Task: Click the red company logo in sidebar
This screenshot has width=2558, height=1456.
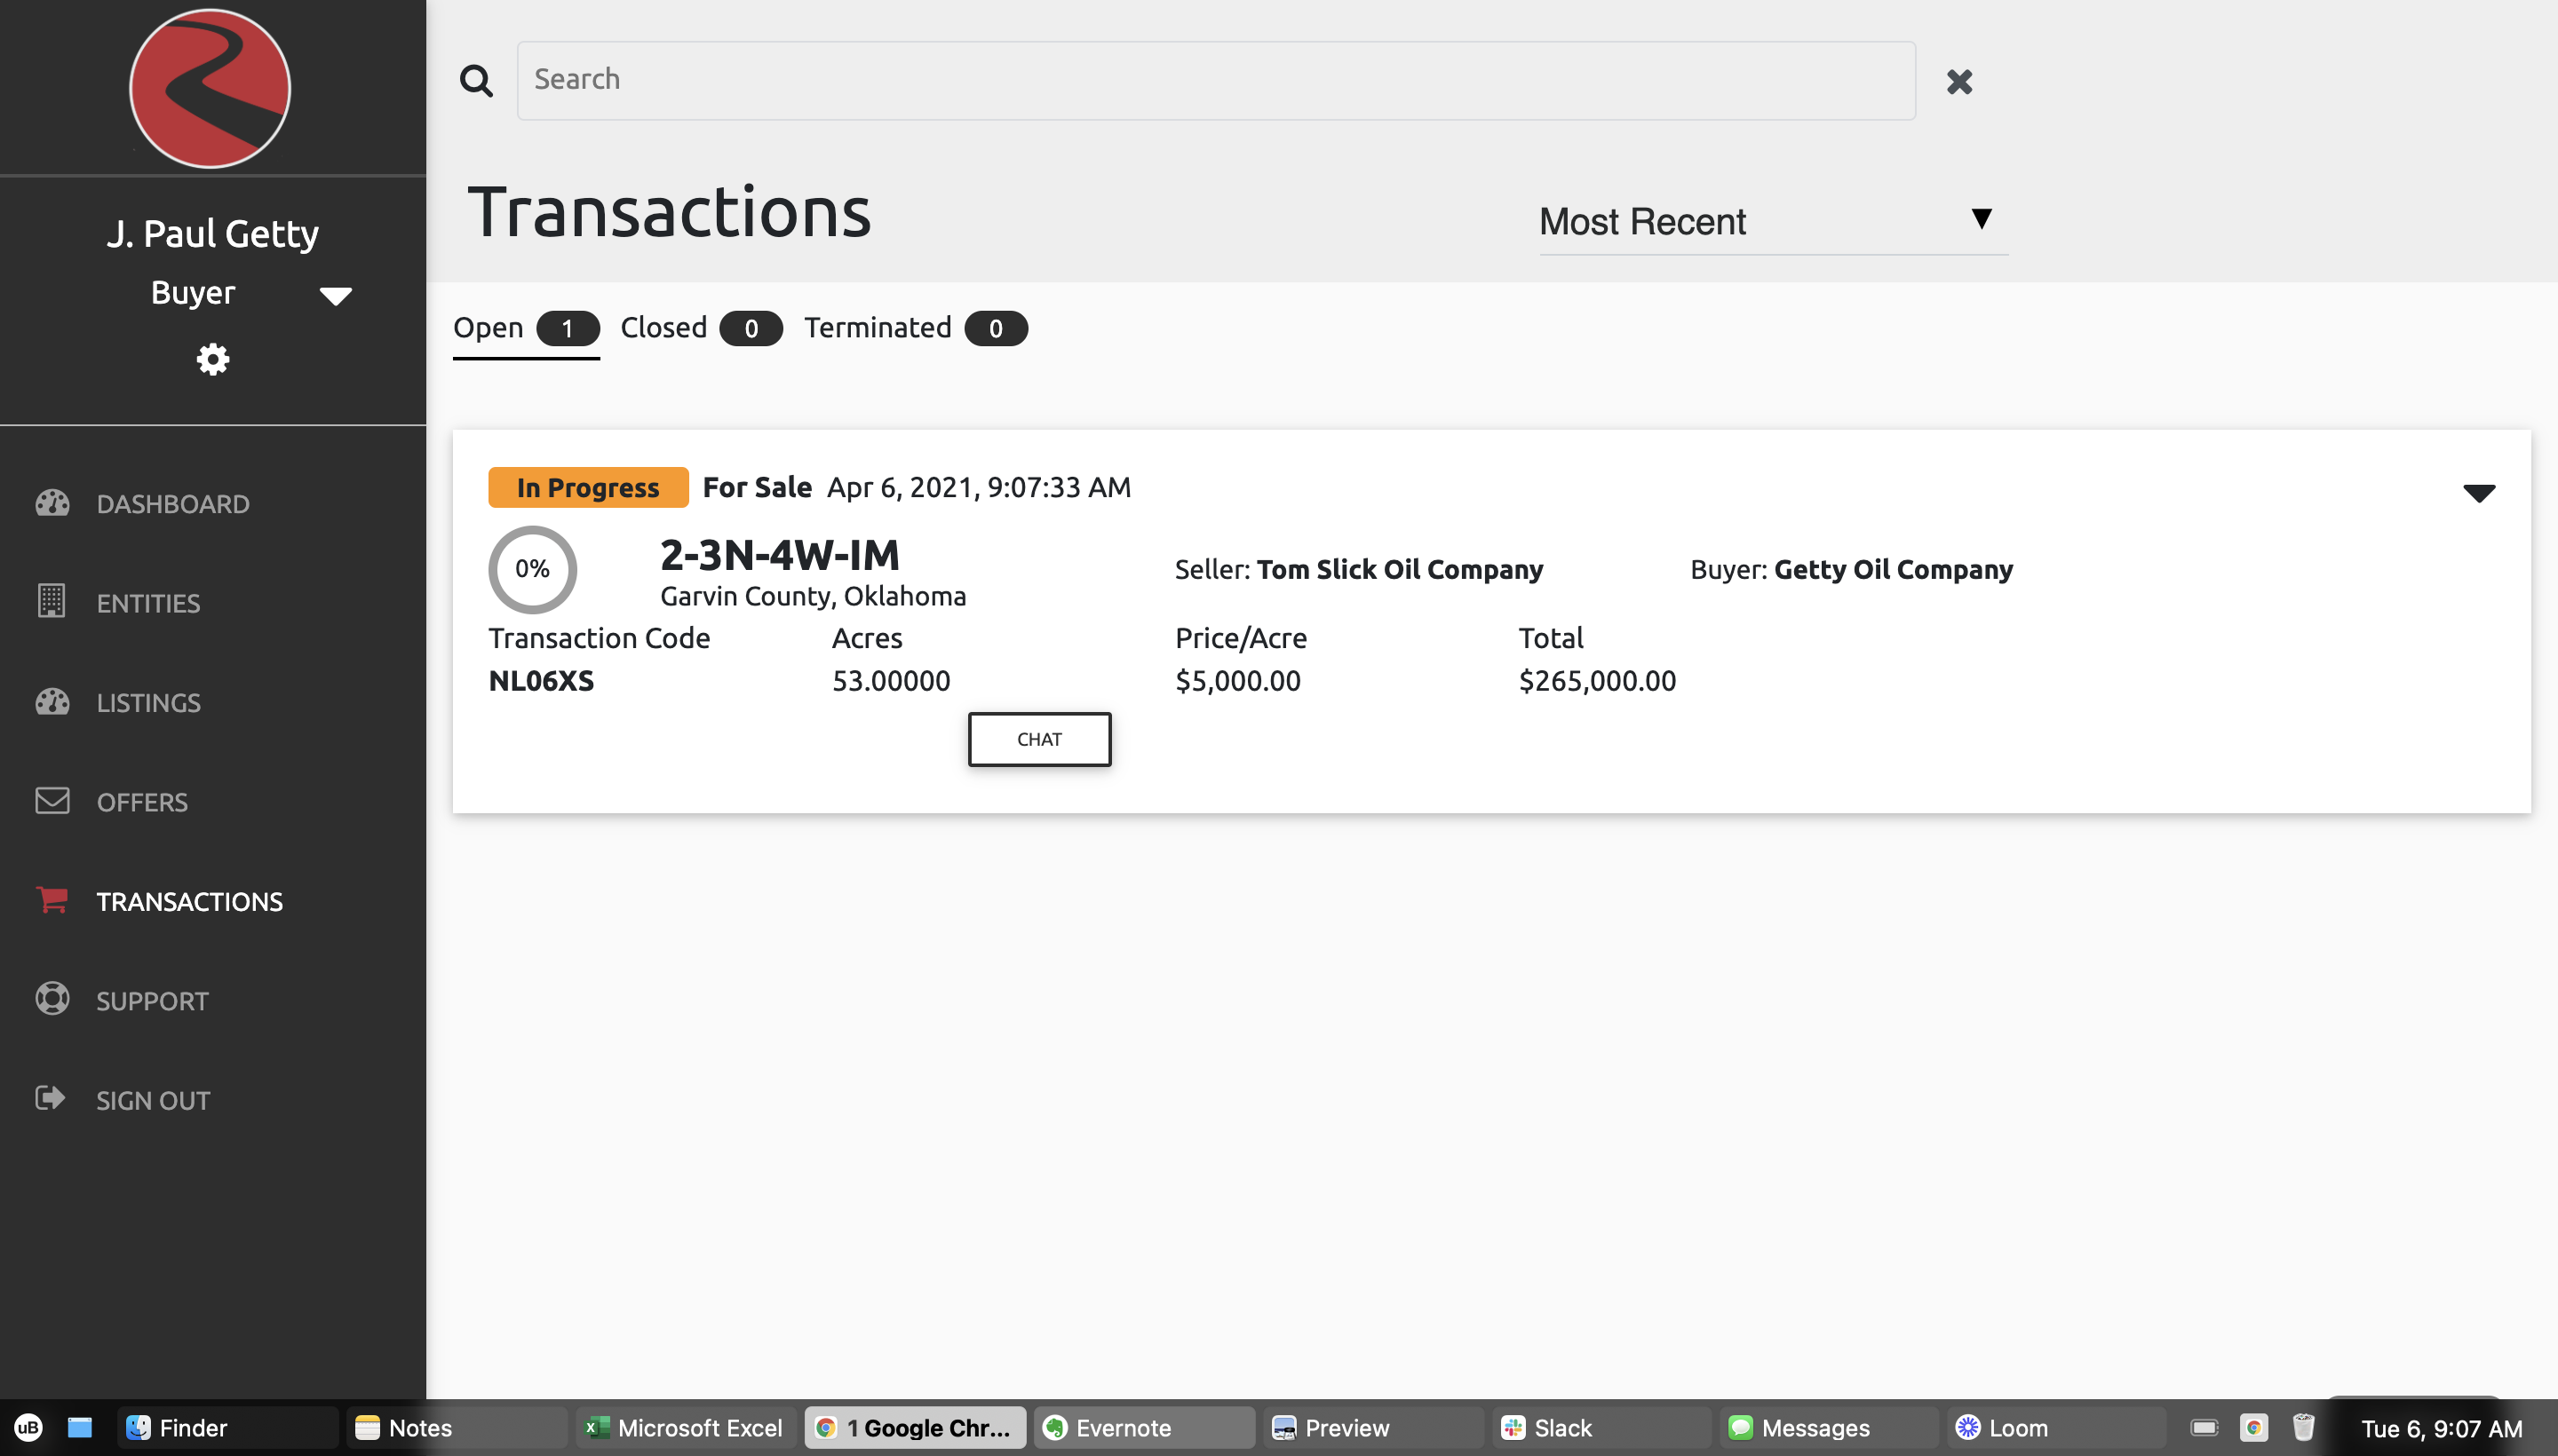Action: [211, 88]
